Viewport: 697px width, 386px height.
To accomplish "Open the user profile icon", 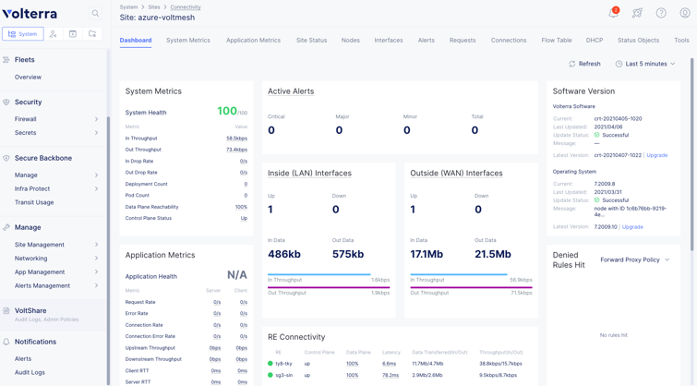I will 685,13.
